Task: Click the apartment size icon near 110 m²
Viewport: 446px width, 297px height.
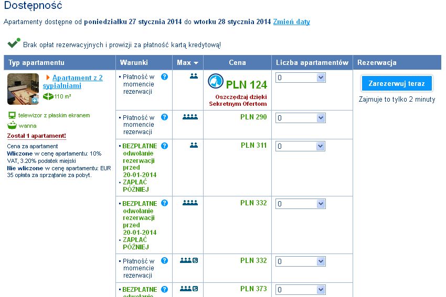Action: point(48,96)
